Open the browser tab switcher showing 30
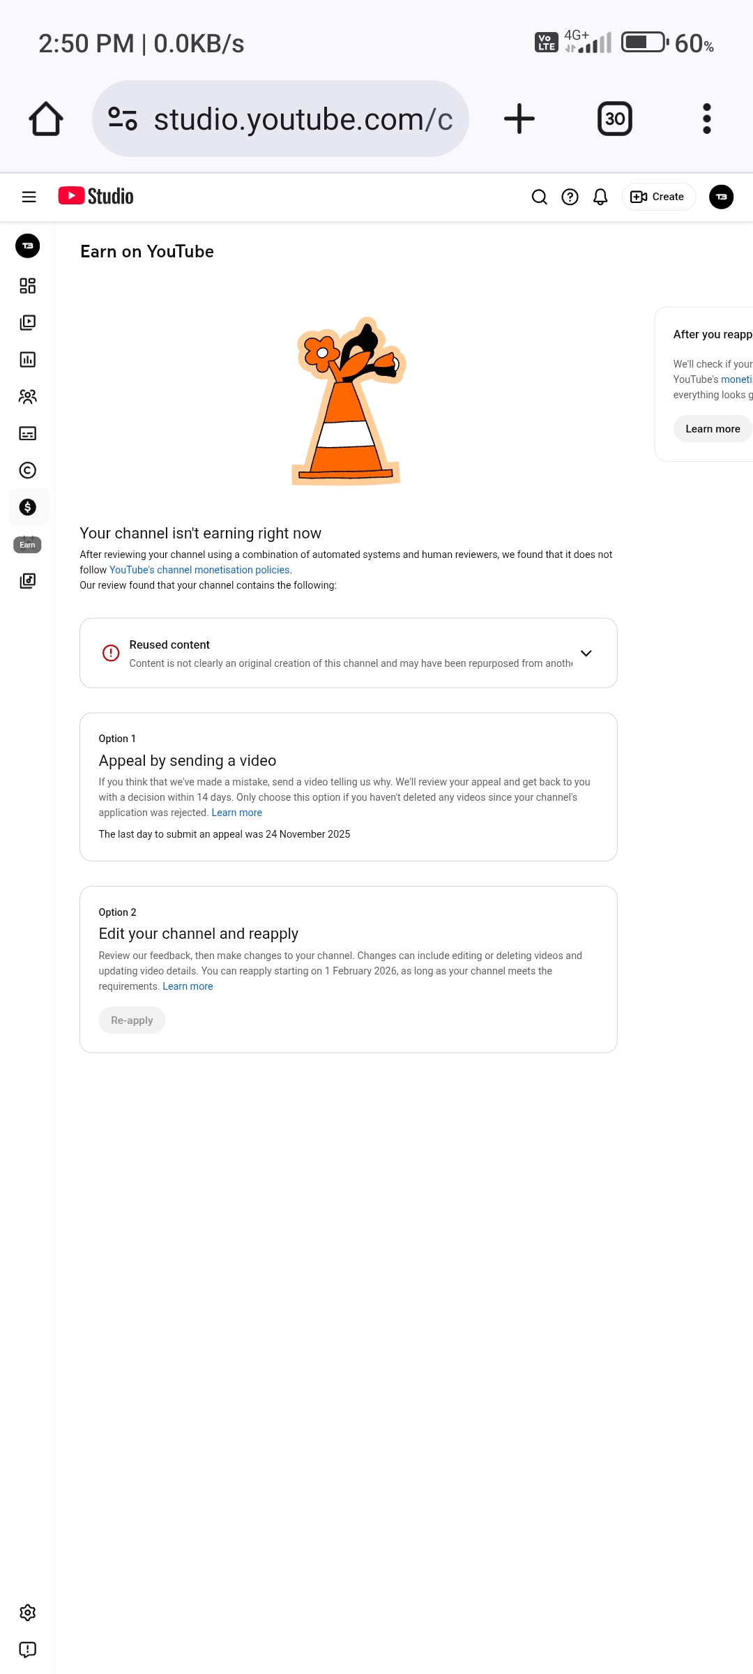Image resolution: width=753 pixels, height=1674 pixels. (x=614, y=119)
